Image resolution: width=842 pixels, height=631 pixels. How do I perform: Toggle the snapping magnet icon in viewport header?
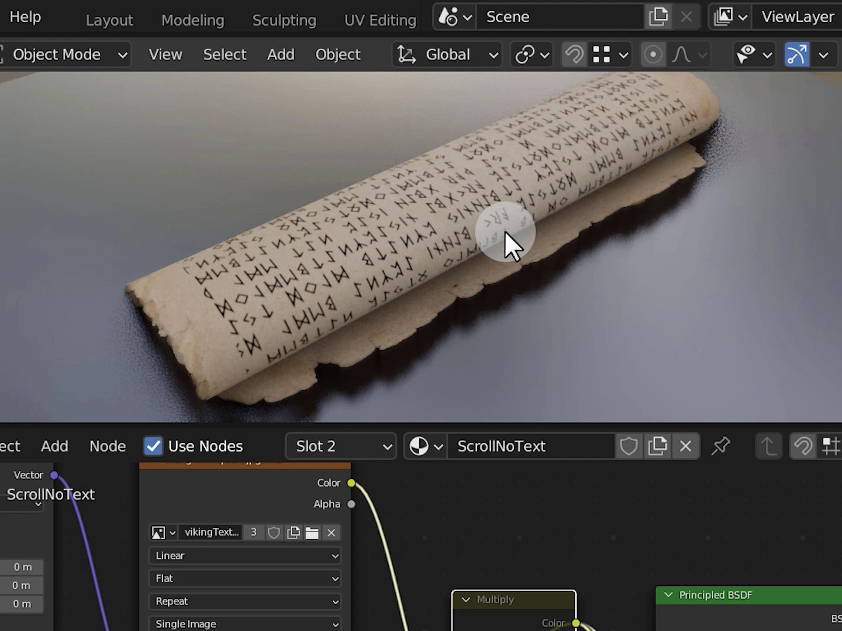[x=574, y=55]
